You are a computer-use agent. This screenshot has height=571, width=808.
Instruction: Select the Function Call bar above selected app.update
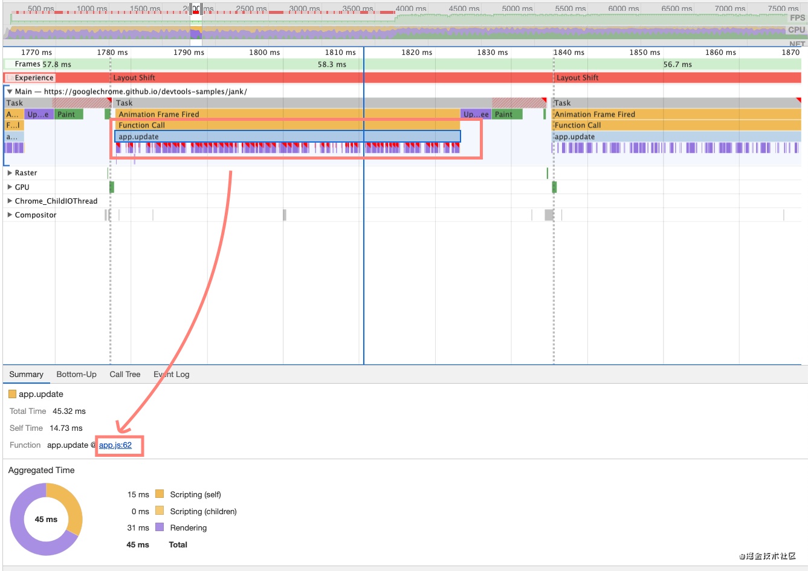tap(288, 125)
